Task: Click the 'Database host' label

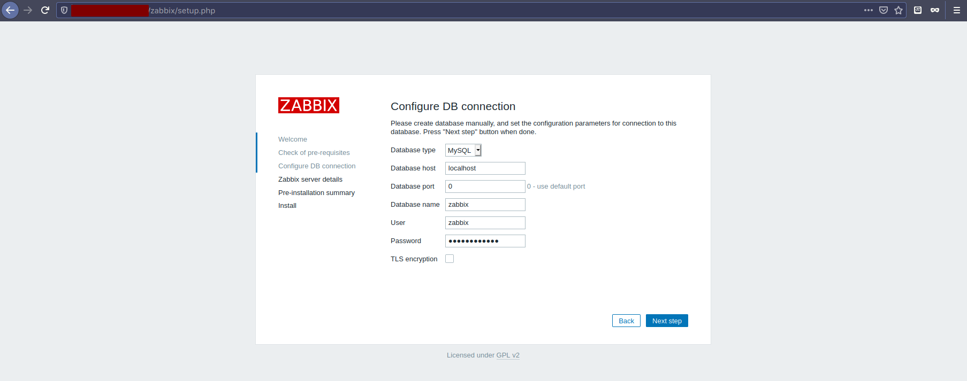Action: coord(413,168)
